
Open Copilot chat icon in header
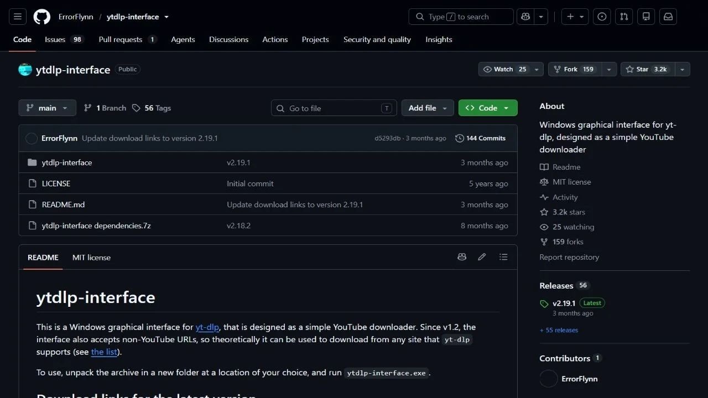[525, 17]
